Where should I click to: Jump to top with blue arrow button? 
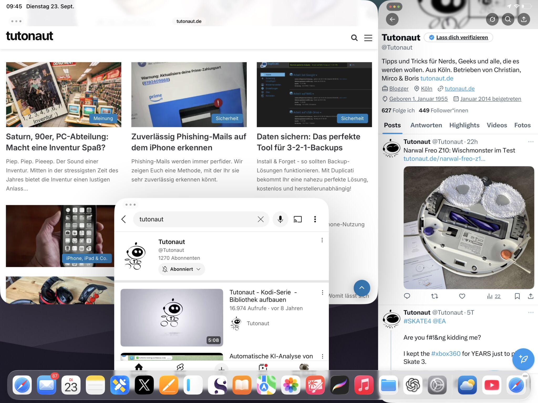pyautogui.click(x=362, y=288)
